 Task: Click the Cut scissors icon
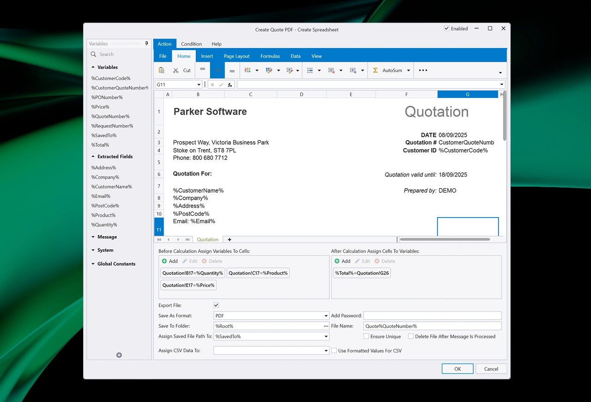coord(176,71)
